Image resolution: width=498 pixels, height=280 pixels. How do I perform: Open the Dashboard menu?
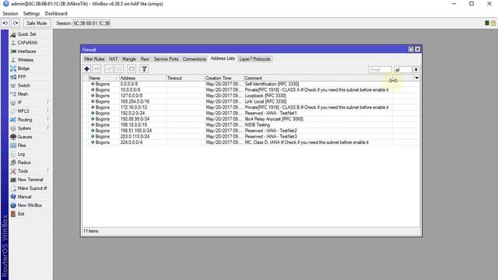(x=56, y=14)
